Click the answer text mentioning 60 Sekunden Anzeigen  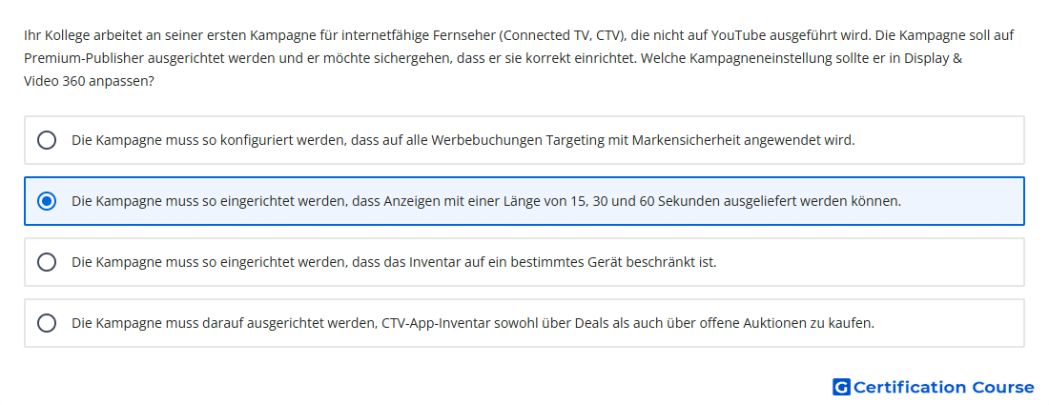[x=486, y=201]
